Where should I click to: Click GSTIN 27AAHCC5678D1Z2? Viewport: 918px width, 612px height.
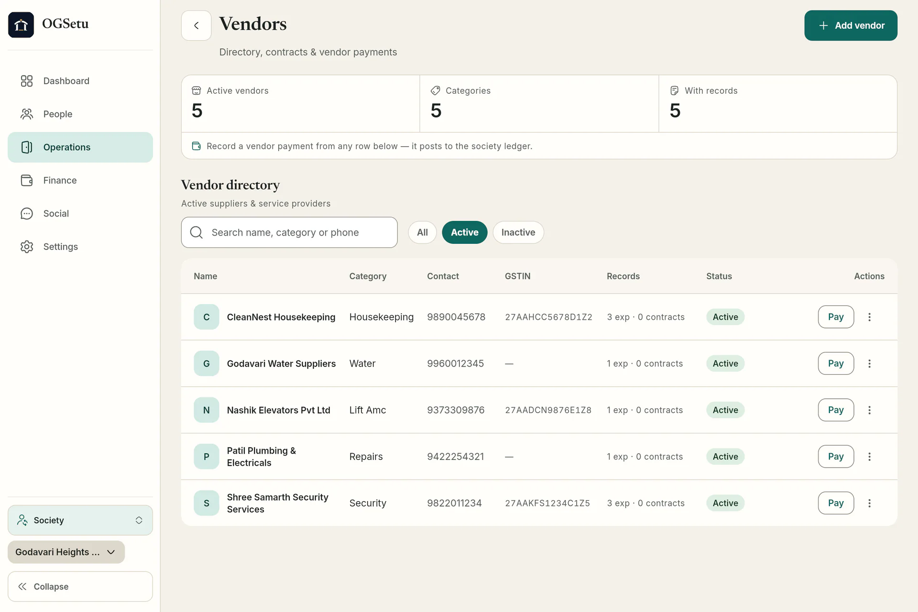tap(548, 317)
